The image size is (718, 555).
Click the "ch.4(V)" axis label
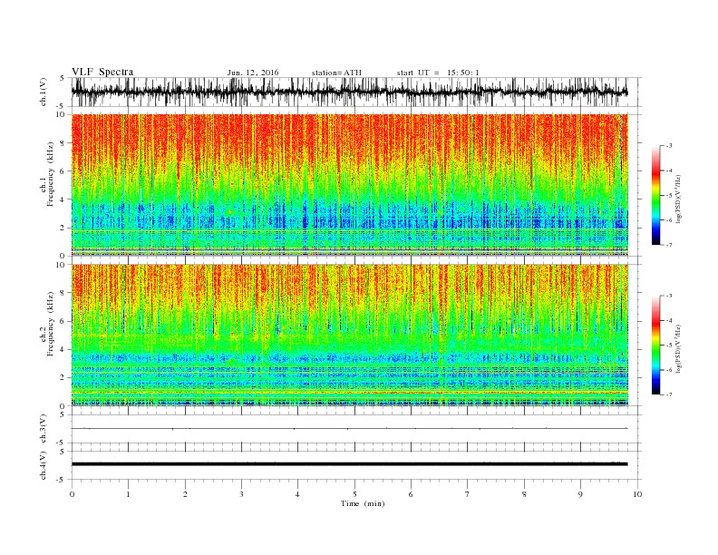pyautogui.click(x=44, y=465)
